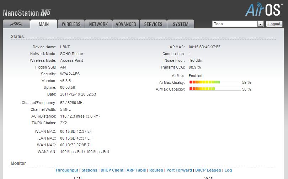Screen dimensions: 288x179
Task: Go to the NETWORK tab
Action: coord(98,24)
